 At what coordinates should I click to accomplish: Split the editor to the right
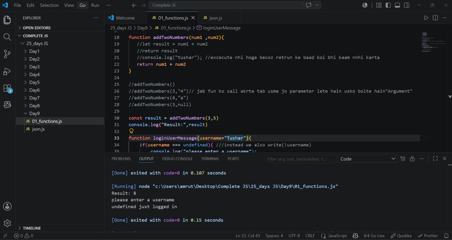click(x=435, y=18)
